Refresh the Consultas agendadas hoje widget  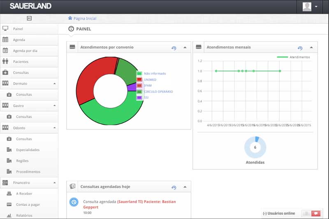[174, 187]
